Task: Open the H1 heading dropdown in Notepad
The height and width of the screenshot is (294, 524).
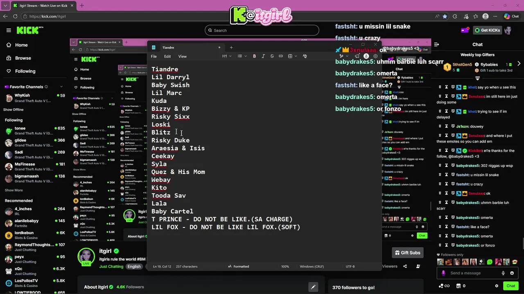Action: tap(227, 56)
